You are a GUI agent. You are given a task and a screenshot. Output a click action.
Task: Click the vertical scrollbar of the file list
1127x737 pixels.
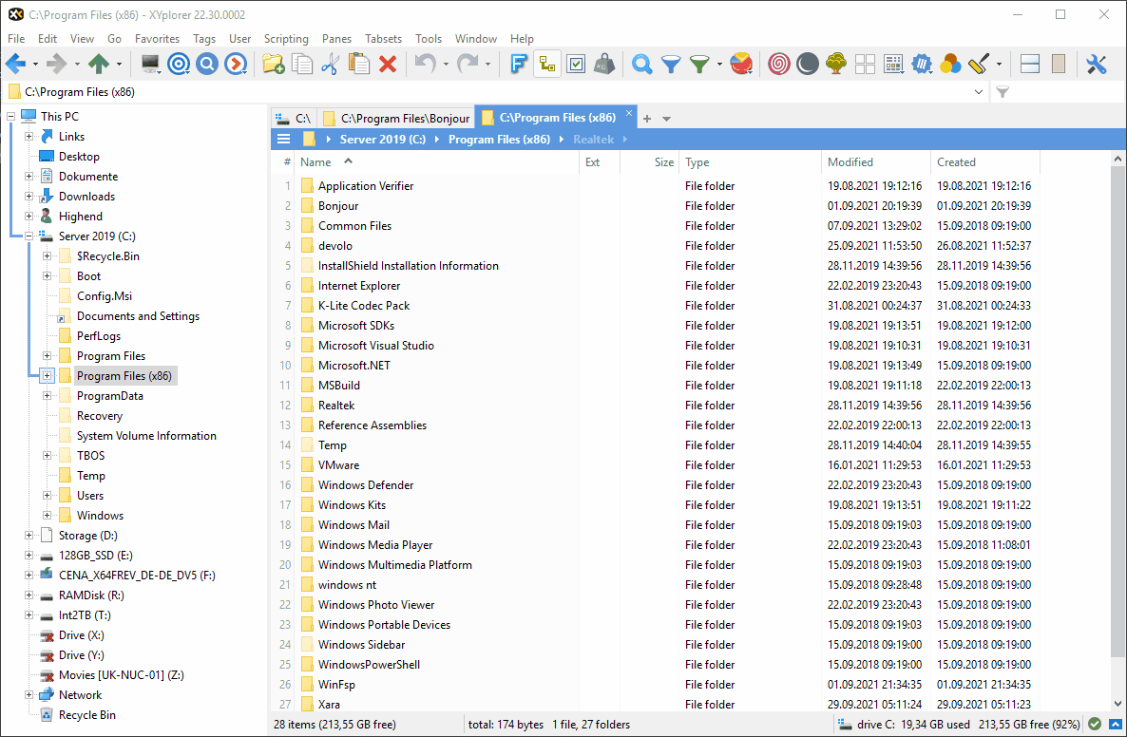(1117, 427)
